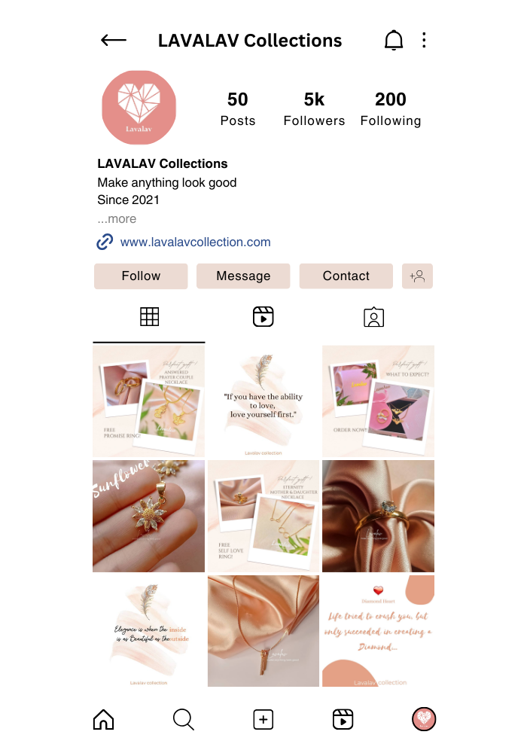The image size is (527, 753).
Task: Switch to the posts grid tab
Action: coord(149,317)
